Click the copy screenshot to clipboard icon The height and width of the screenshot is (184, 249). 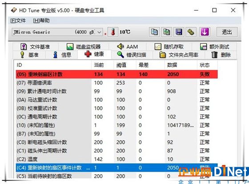tap(167, 32)
